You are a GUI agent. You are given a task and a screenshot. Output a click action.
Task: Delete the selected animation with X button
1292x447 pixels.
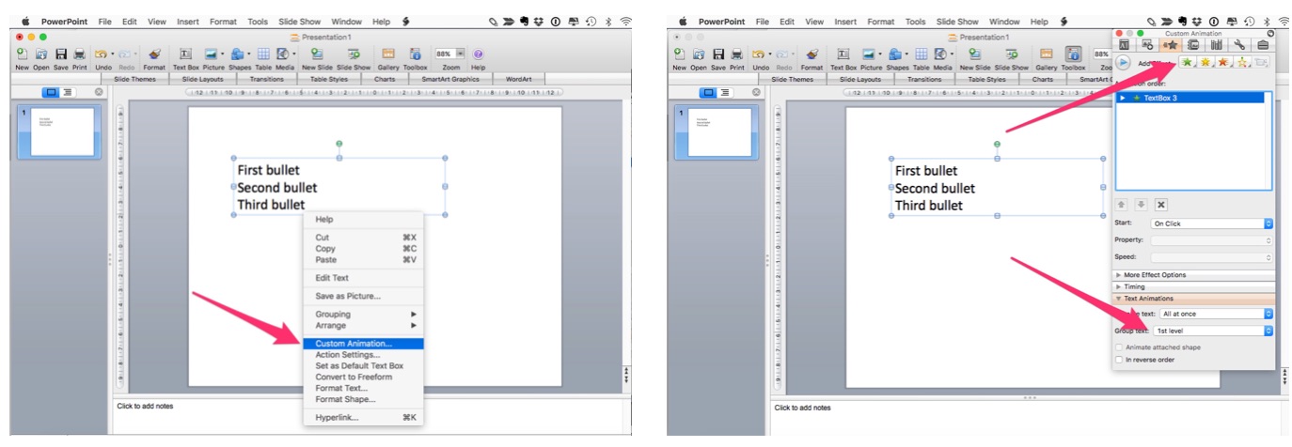point(1160,204)
